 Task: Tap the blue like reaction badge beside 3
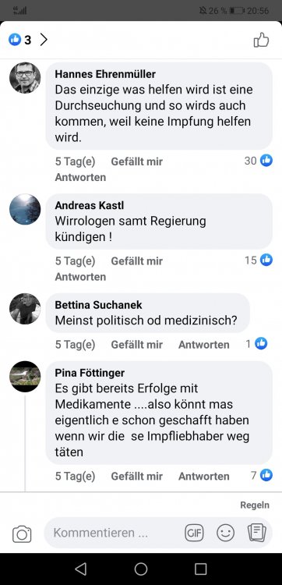point(15,40)
